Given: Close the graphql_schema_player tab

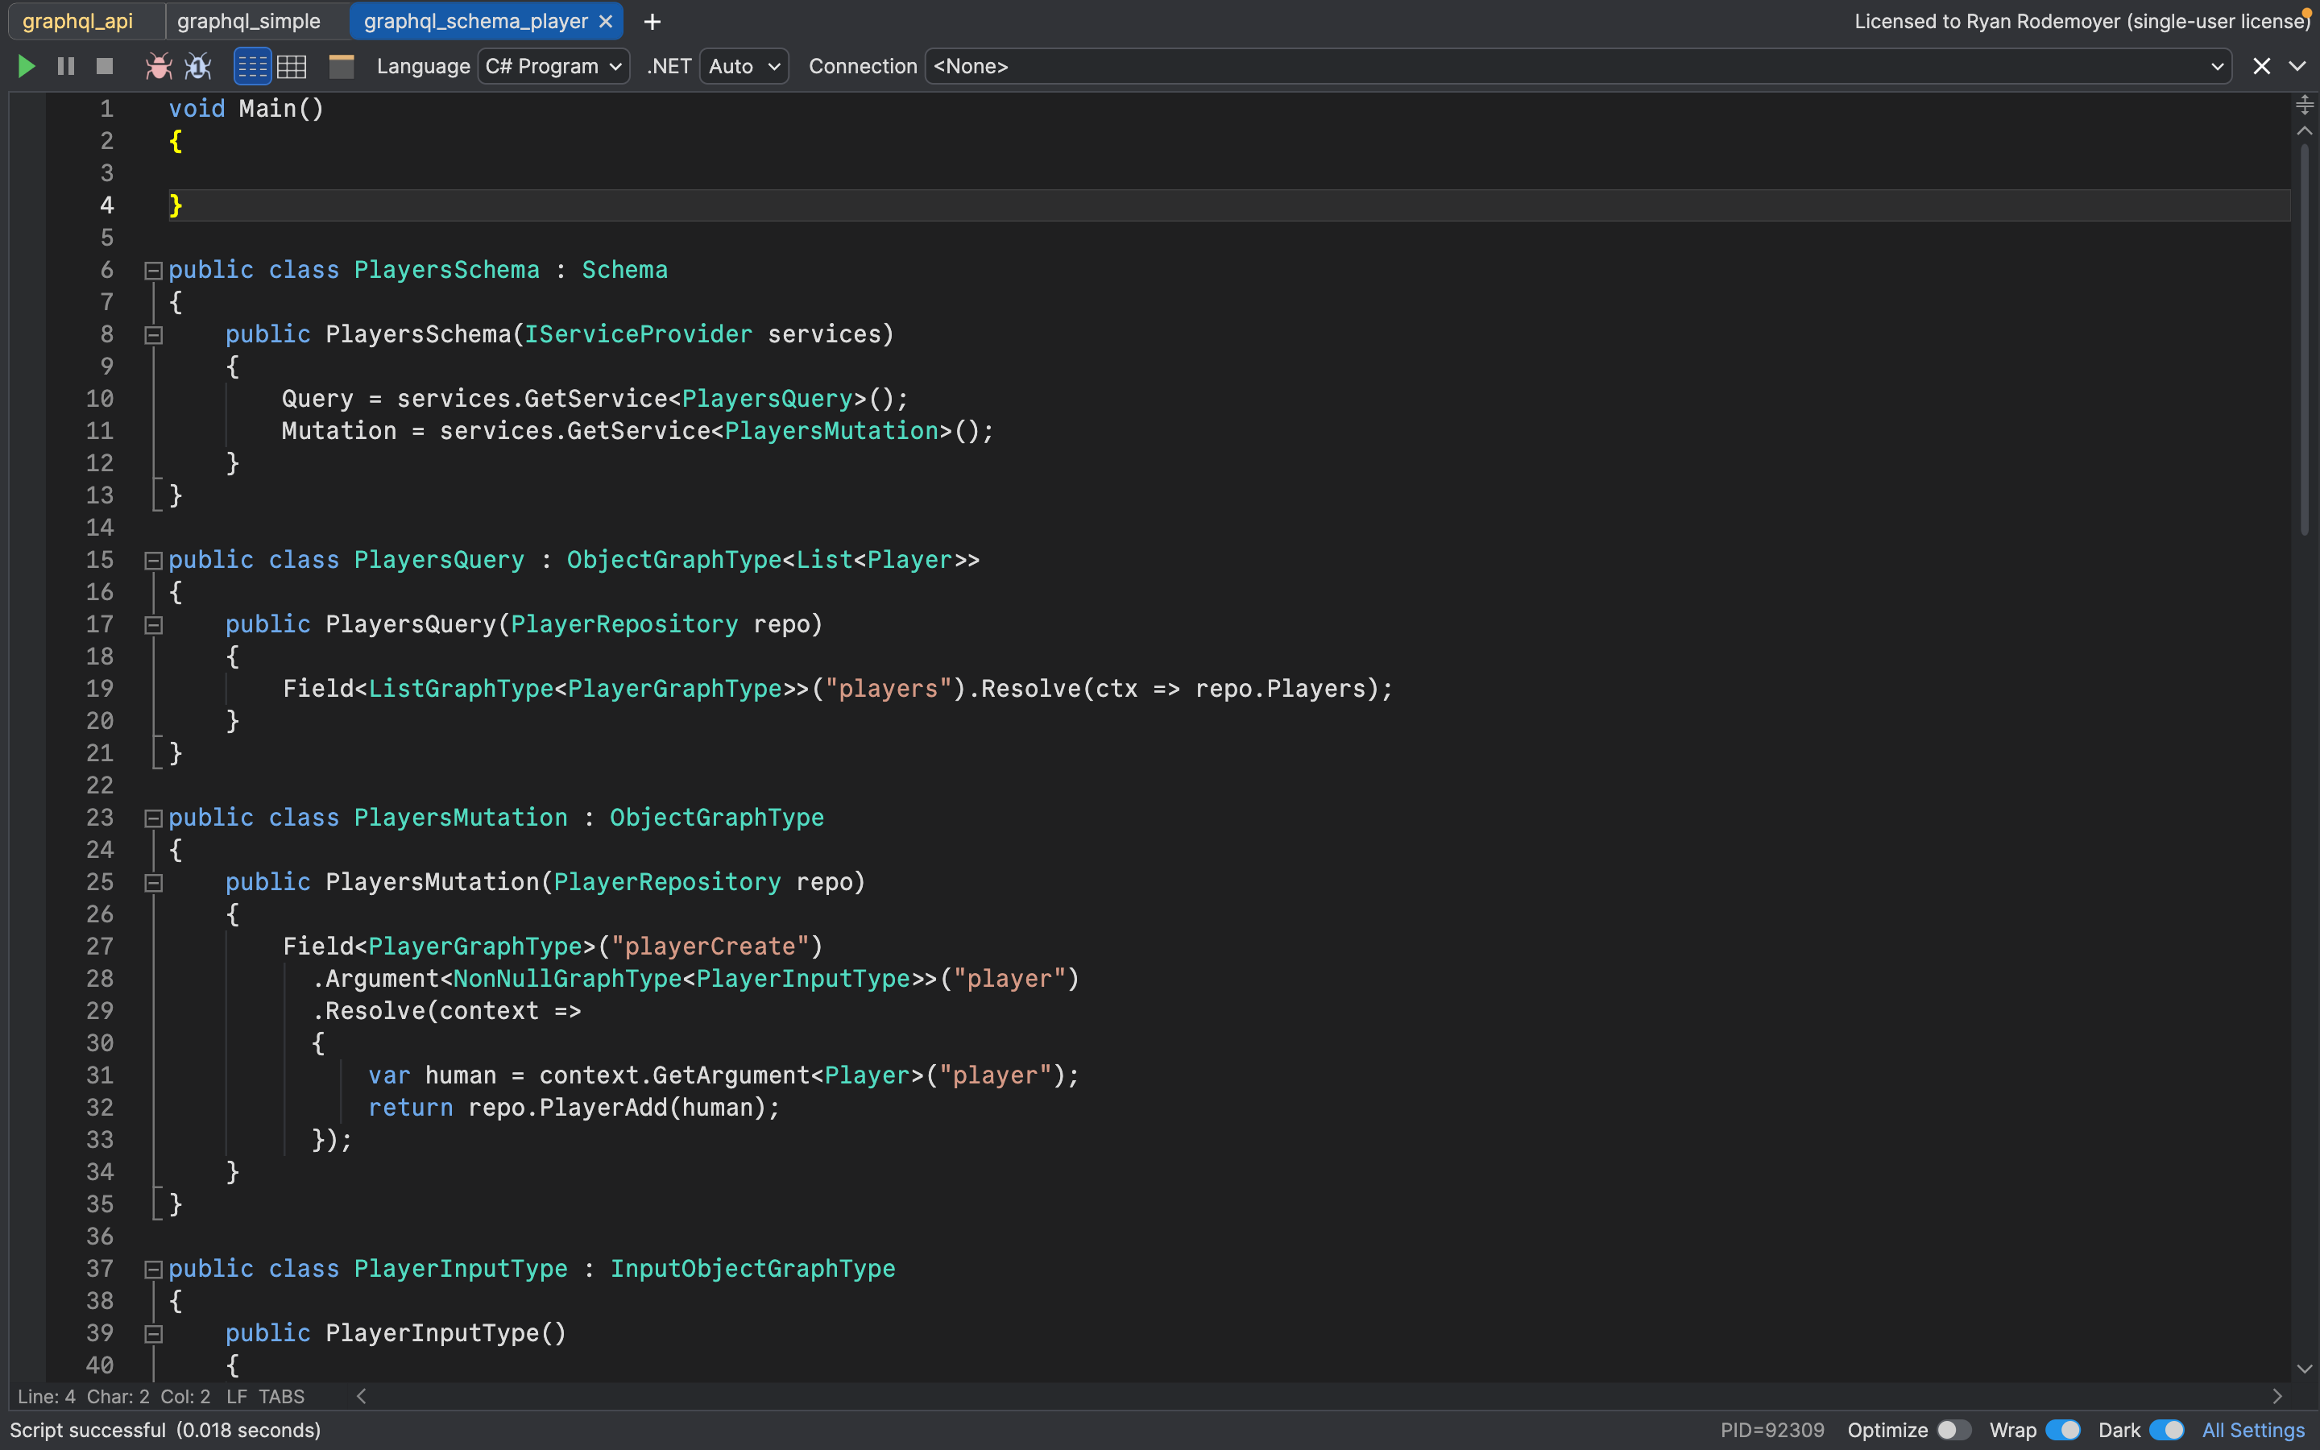Looking at the screenshot, I should (x=605, y=20).
